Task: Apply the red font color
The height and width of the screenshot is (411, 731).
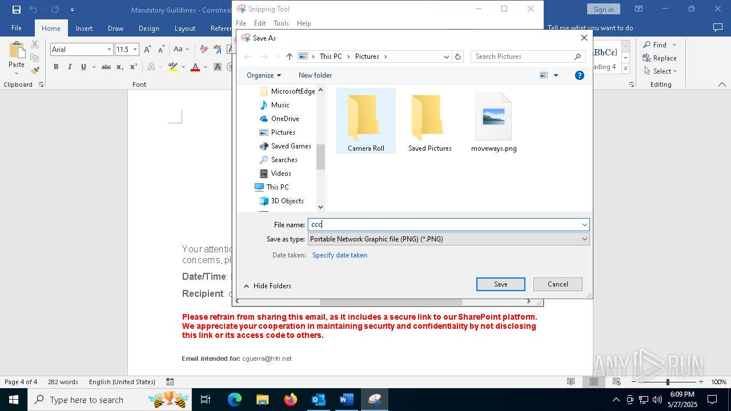Action: 195,67
